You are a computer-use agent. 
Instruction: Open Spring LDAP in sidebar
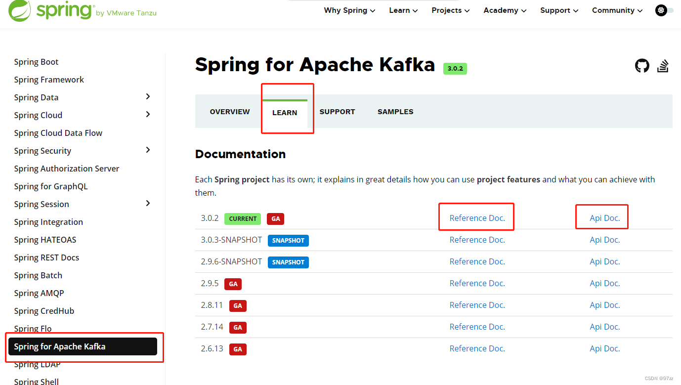click(x=37, y=364)
